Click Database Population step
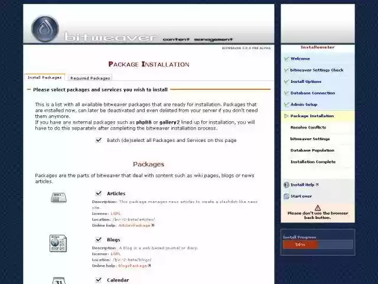This screenshot has width=378, height=284. click(312, 150)
